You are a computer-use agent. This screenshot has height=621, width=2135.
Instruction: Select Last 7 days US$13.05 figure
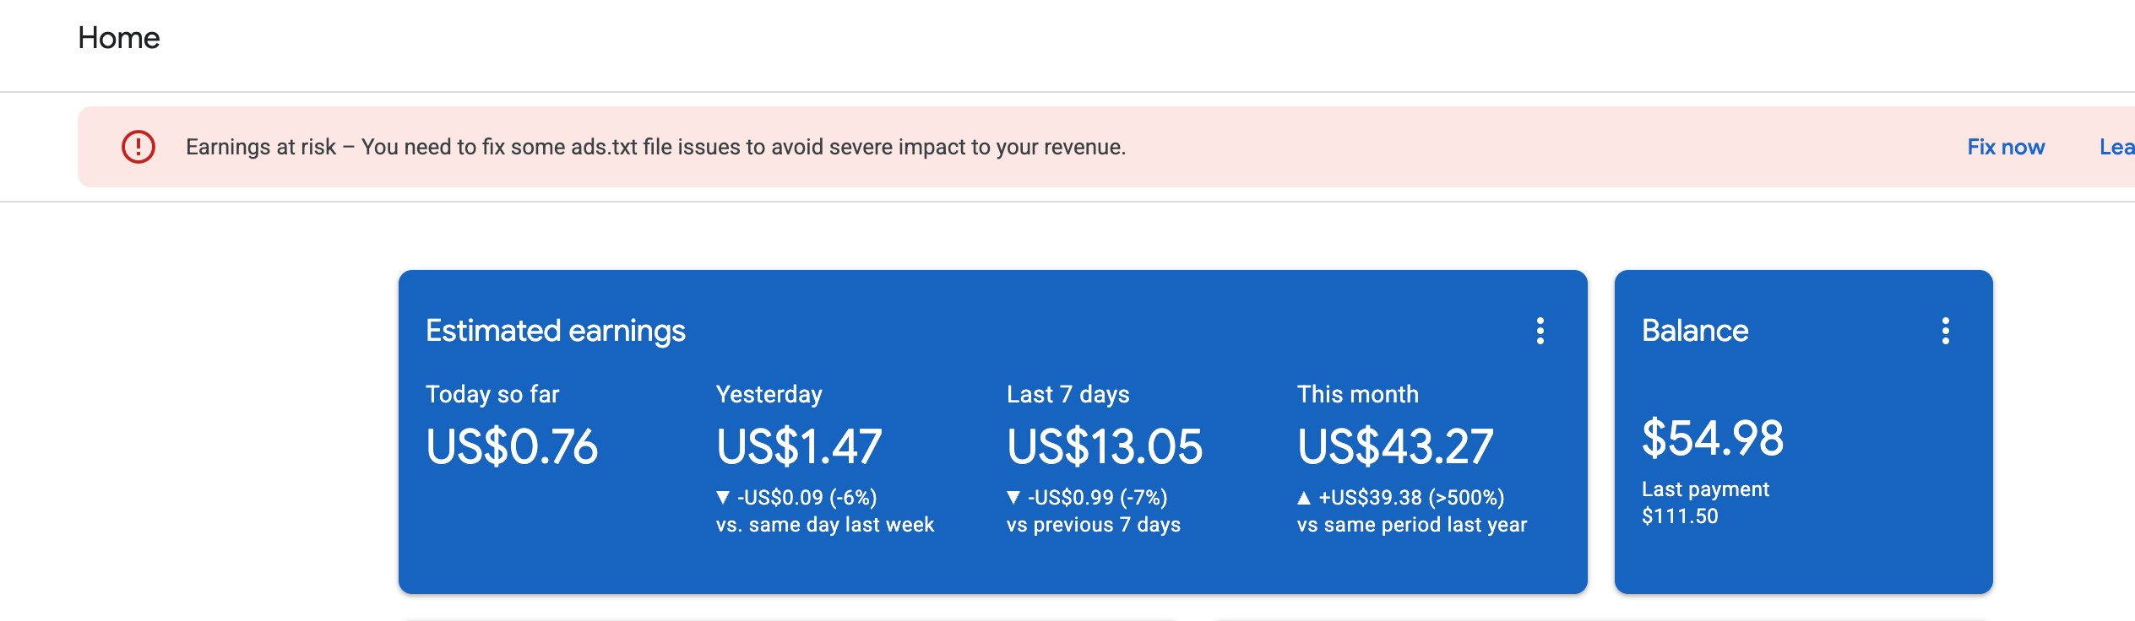tap(1105, 446)
